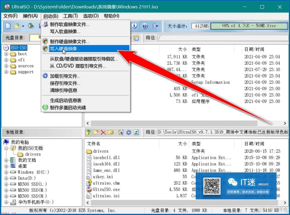Click the 大小总计 field showing 4425MB

point(200,26)
